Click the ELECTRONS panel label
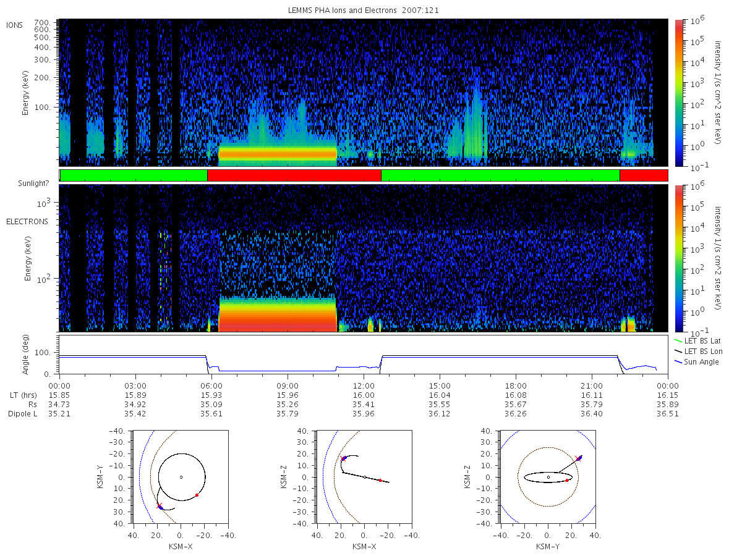Image resolution: width=742 pixels, height=556 pixels. [27, 221]
